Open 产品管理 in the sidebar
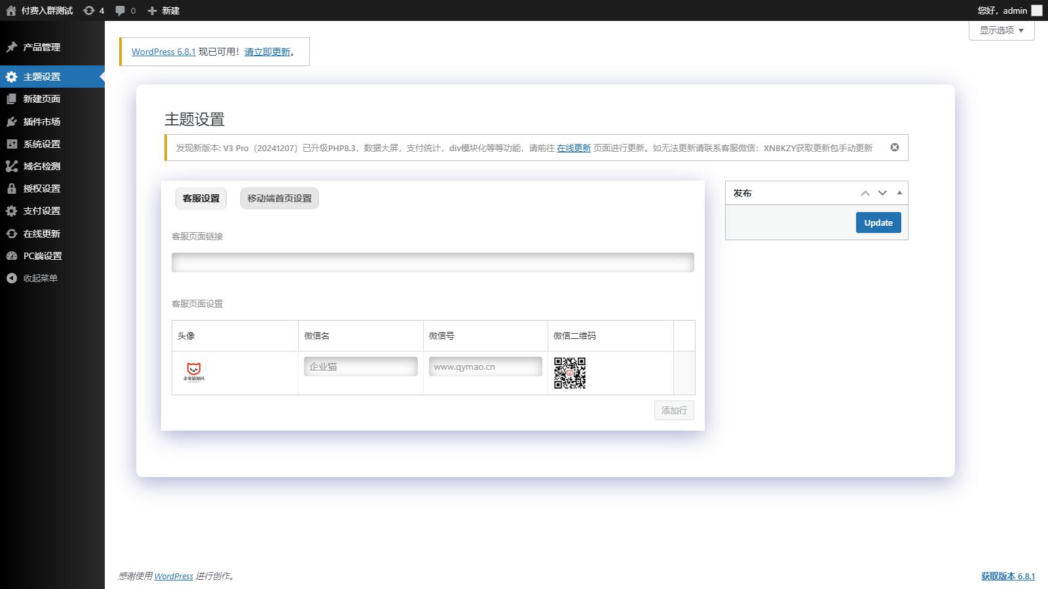 point(42,47)
